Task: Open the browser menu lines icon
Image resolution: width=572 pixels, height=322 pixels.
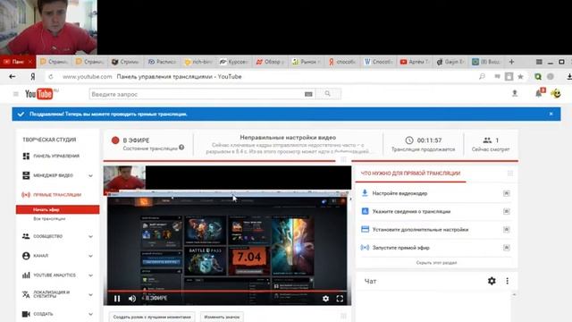Action: [x=539, y=62]
